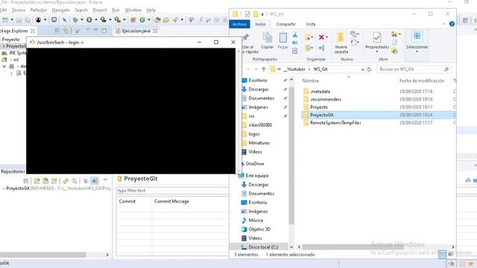Open the Archivo tab in File Explorer
Viewport: 477px width, 268px height.
(239, 24)
